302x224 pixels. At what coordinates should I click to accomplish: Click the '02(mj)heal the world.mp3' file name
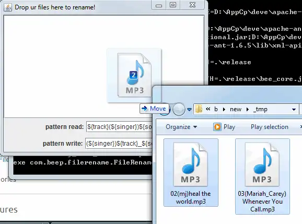tap(191, 197)
